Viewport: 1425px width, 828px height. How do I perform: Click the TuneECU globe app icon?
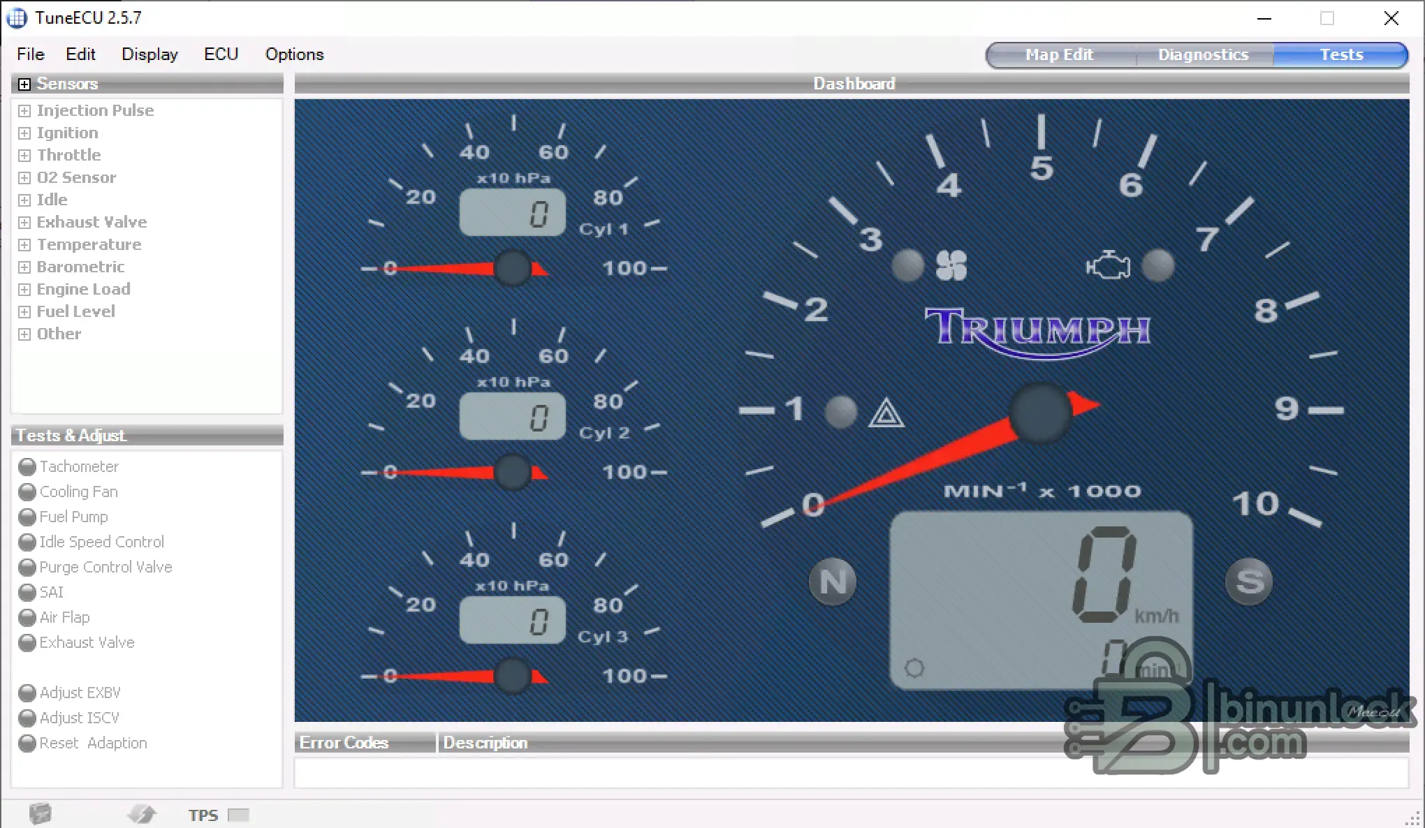[17, 17]
